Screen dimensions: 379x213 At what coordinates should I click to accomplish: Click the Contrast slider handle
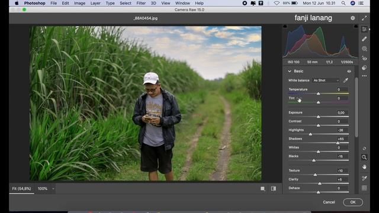319,125
